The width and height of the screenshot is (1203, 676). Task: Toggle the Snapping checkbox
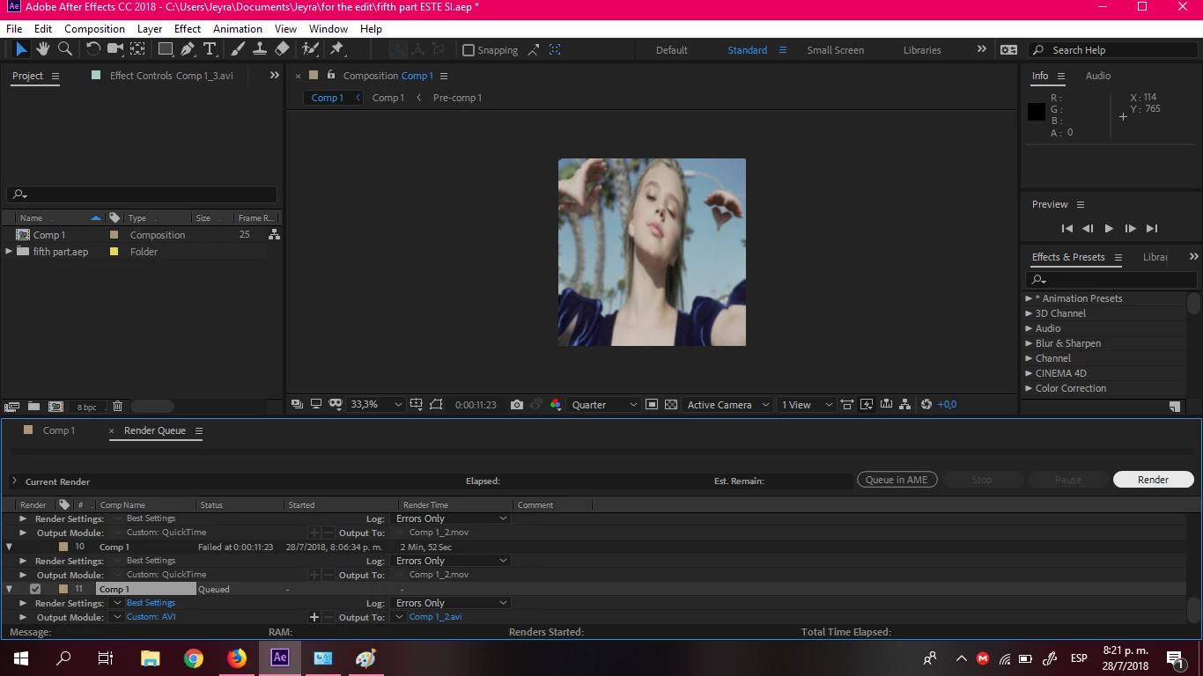pyautogui.click(x=469, y=50)
